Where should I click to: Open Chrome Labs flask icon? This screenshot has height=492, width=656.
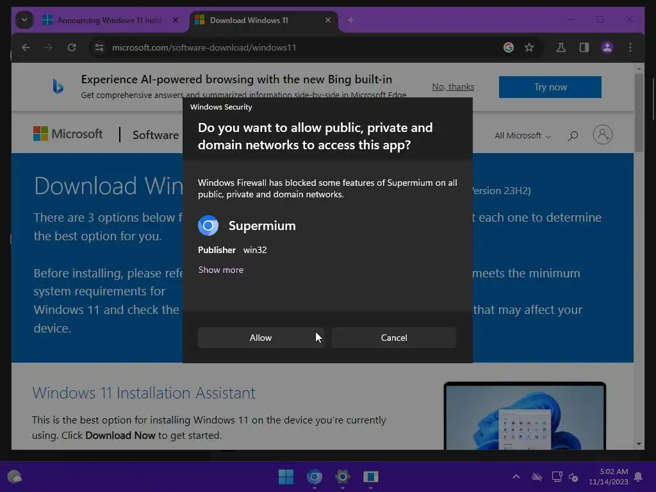click(561, 47)
